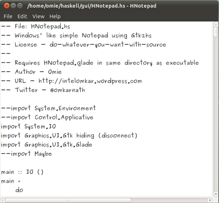Click the line '--import Control.Applicative'
The image size is (219, 203).
pyautogui.click(x=47, y=117)
